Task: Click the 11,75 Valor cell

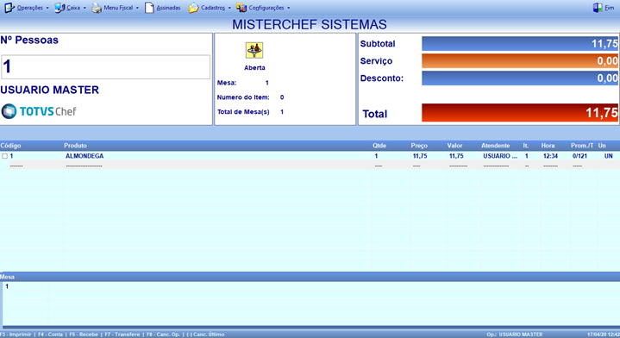Action: pyautogui.click(x=456, y=156)
